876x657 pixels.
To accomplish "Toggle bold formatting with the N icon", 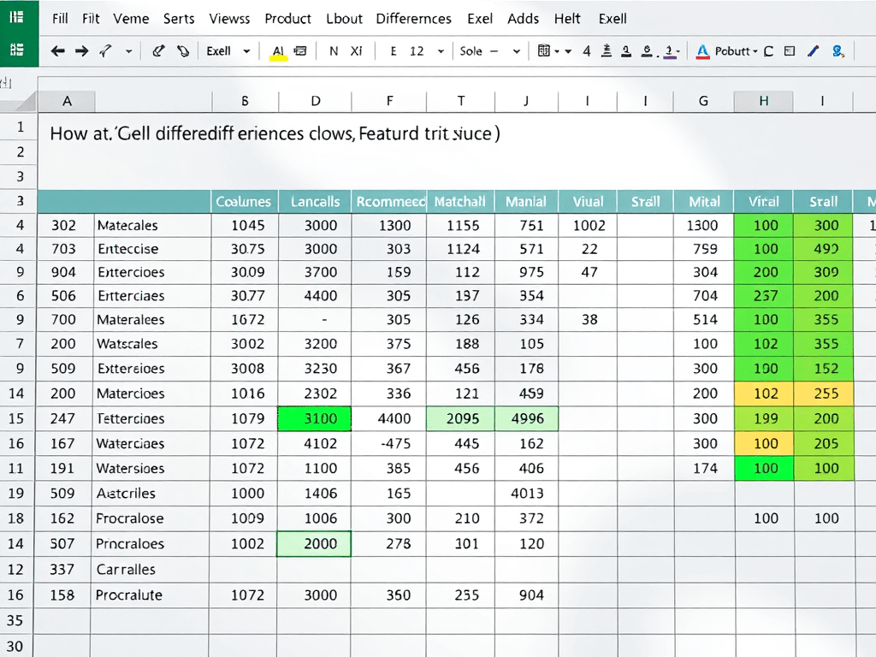I will pyautogui.click(x=333, y=50).
